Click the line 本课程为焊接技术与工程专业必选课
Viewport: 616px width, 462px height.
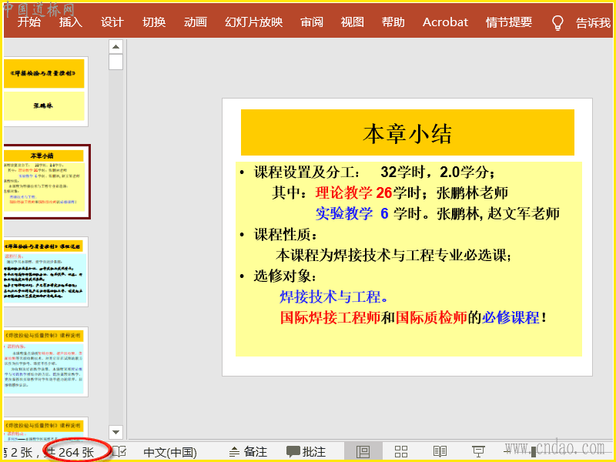(x=393, y=256)
